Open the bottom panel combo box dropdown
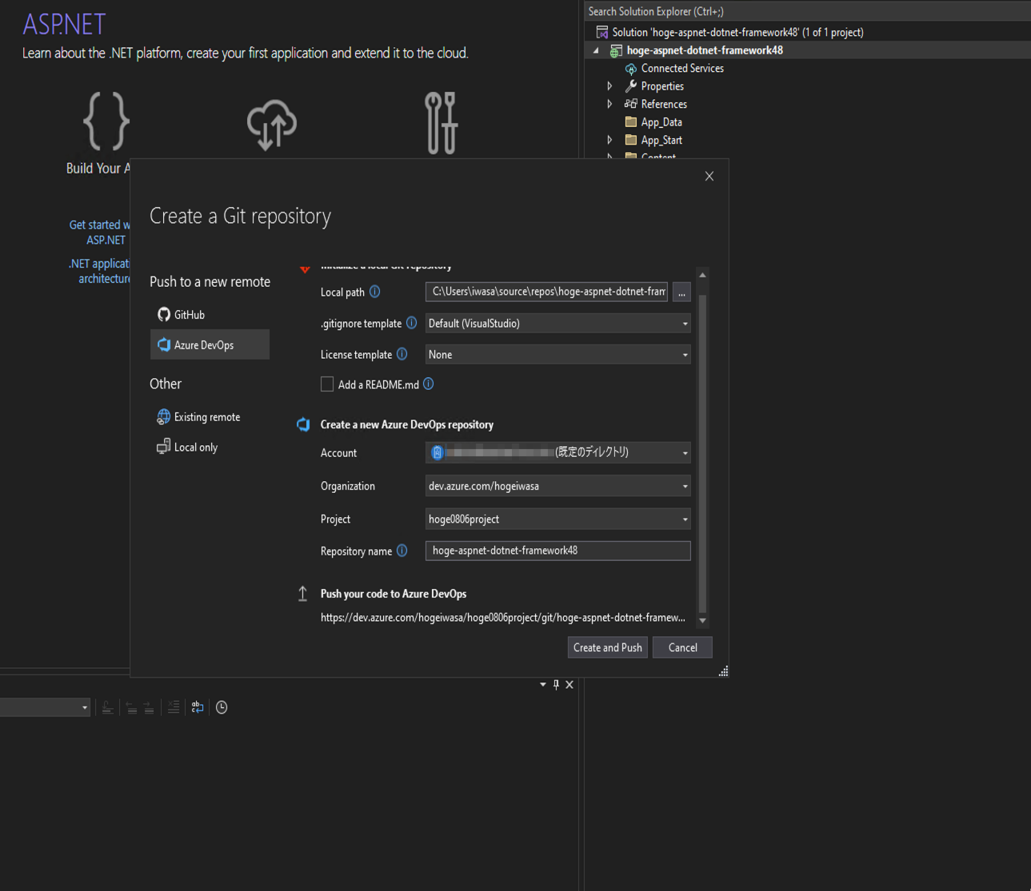The image size is (1031, 891). (x=84, y=707)
